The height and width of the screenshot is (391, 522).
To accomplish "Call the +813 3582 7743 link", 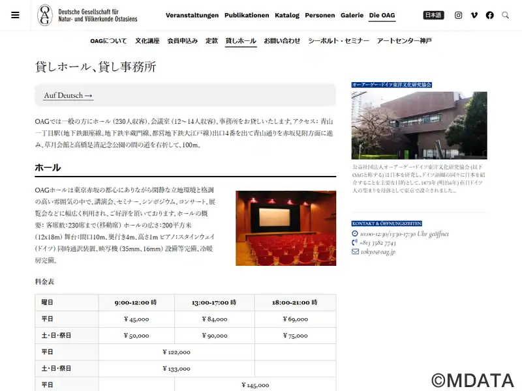I will 378,242.
